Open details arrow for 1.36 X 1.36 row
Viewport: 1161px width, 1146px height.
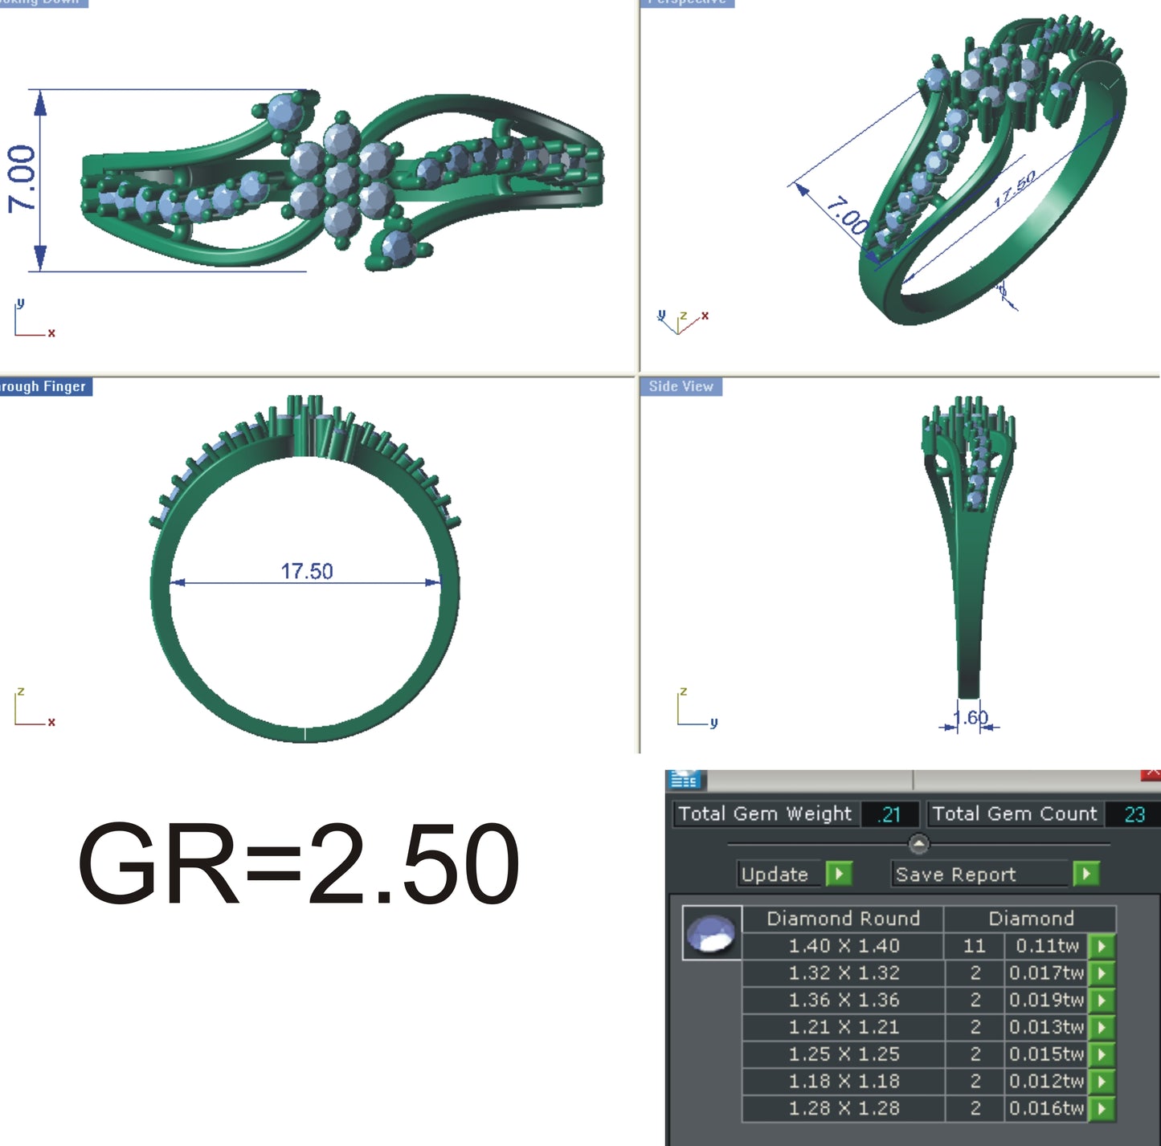1102,1001
